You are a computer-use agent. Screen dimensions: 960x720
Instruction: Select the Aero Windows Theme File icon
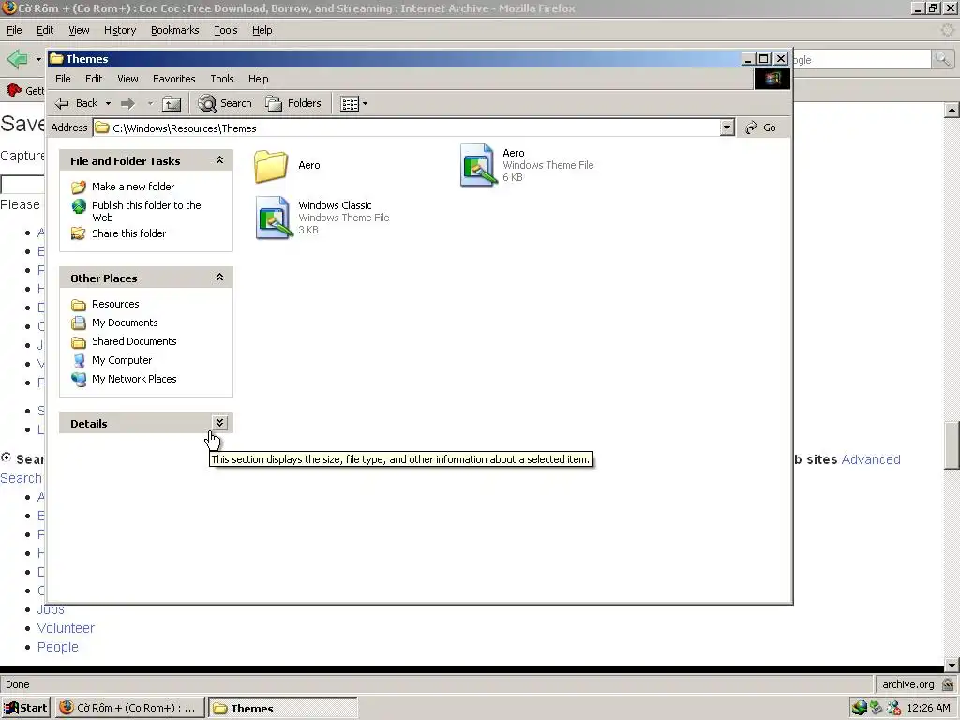478,165
